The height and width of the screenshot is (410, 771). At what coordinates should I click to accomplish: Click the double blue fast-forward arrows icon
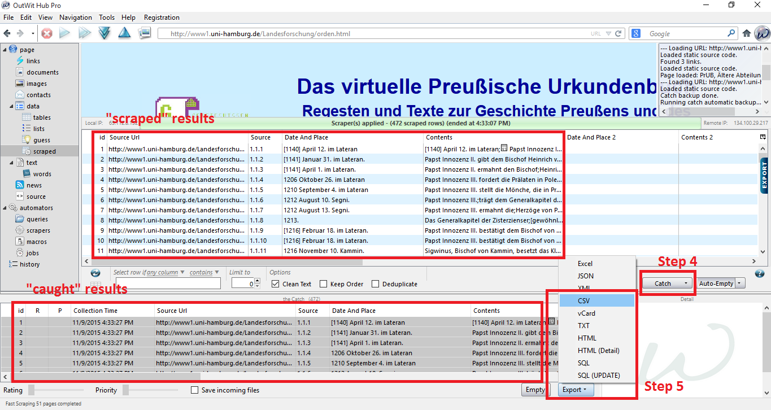[x=85, y=33]
